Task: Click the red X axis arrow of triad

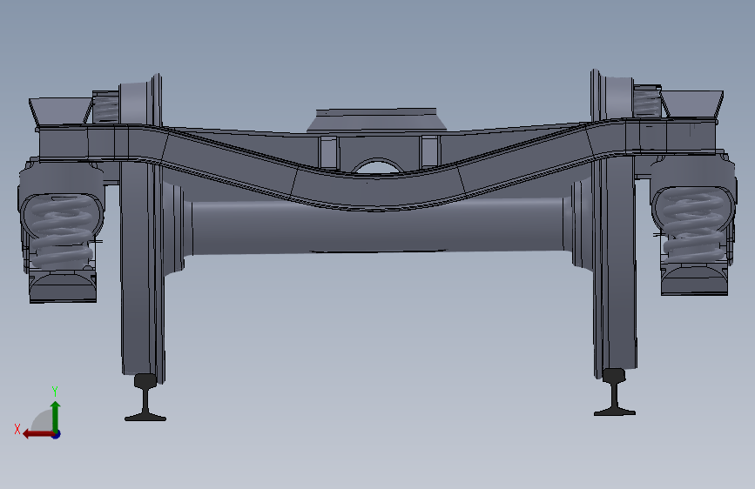Action: tap(38, 434)
